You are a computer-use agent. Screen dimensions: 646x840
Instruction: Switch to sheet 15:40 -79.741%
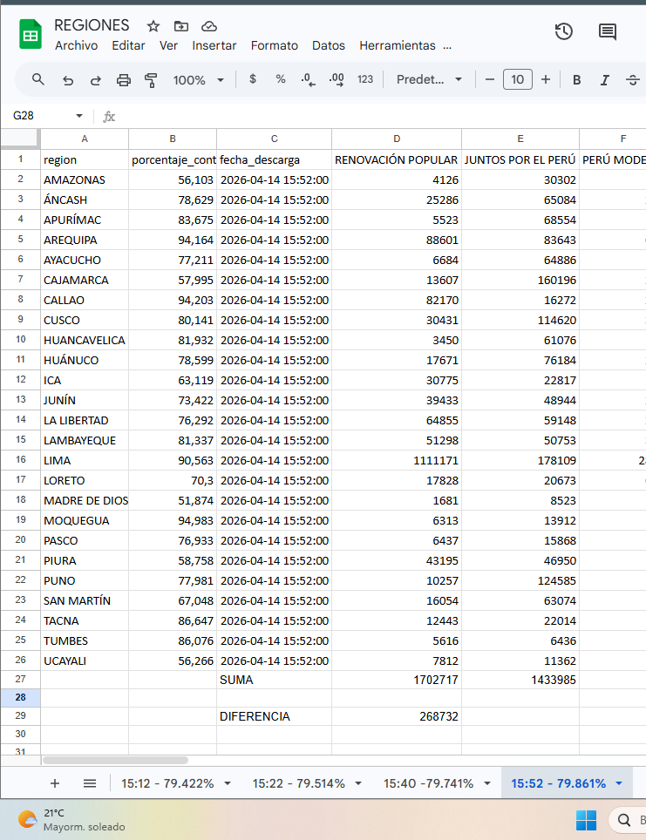click(x=428, y=783)
